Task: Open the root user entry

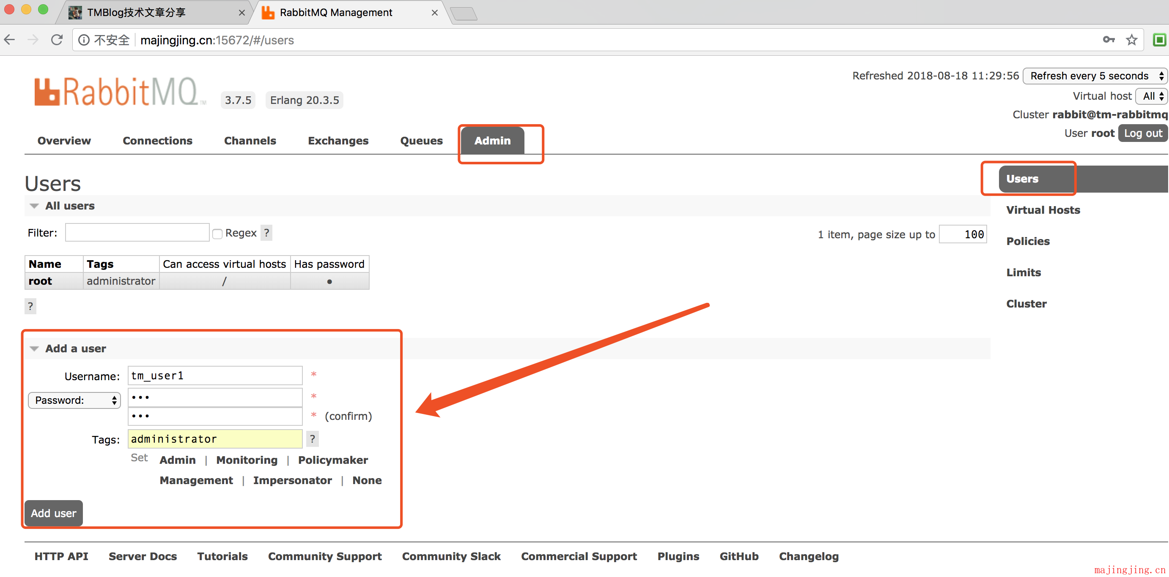Action: coord(40,281)
